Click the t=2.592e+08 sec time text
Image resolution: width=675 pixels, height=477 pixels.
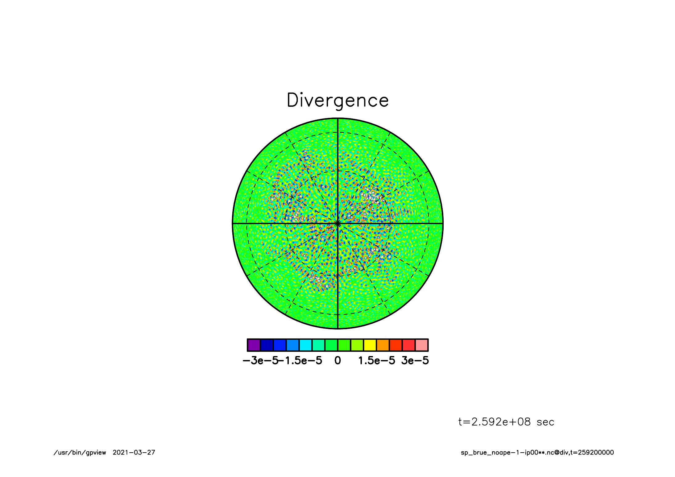click(x=506, y=422)
